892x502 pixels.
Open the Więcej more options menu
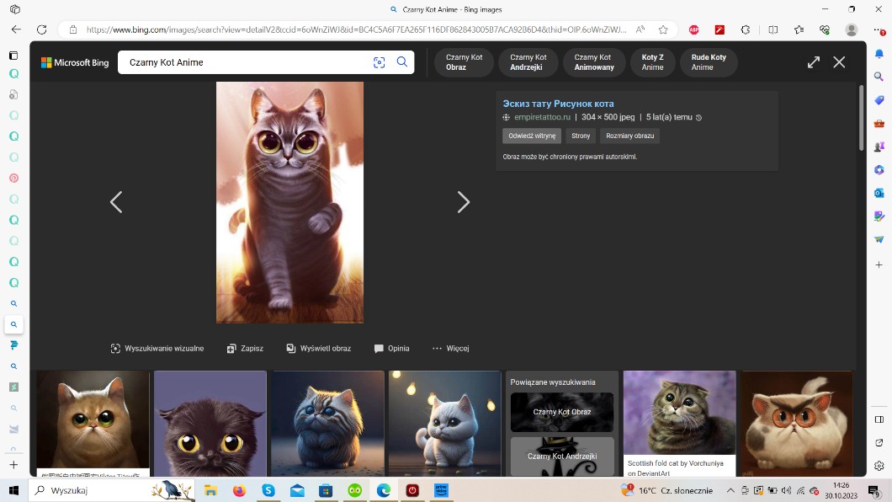tap(450, 348)
